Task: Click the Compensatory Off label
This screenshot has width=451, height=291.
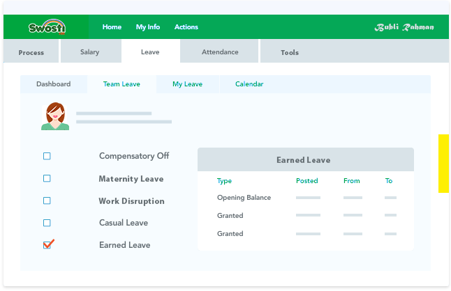Action: coord(134,156)
